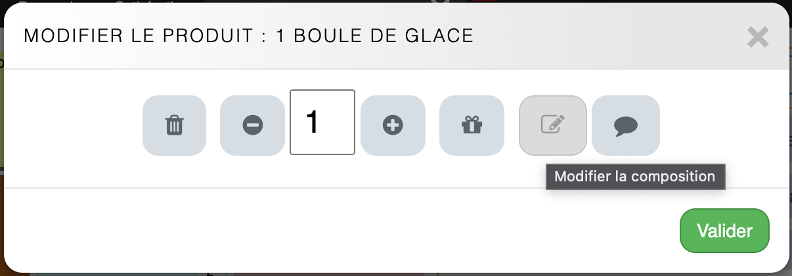792x276 pixels.
Task: Mark this product as a free gift
Action: [x=472, y=126]
